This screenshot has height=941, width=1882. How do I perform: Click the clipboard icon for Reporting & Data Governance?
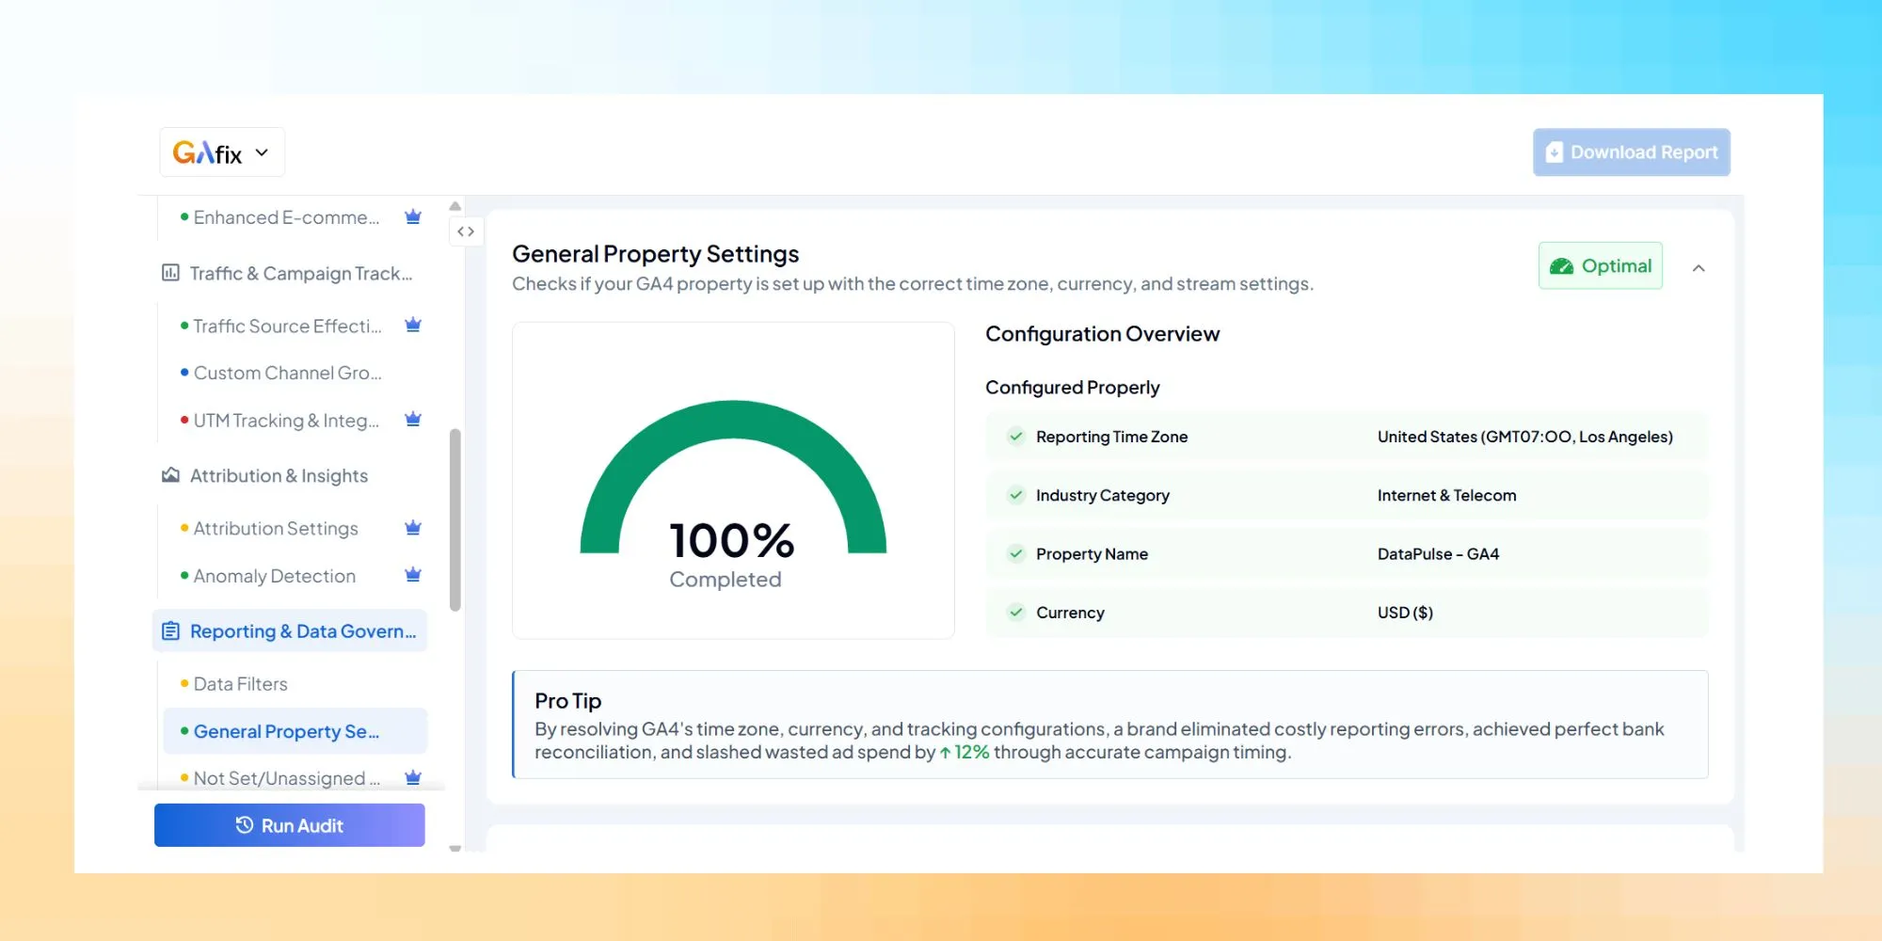coord(170,630)
